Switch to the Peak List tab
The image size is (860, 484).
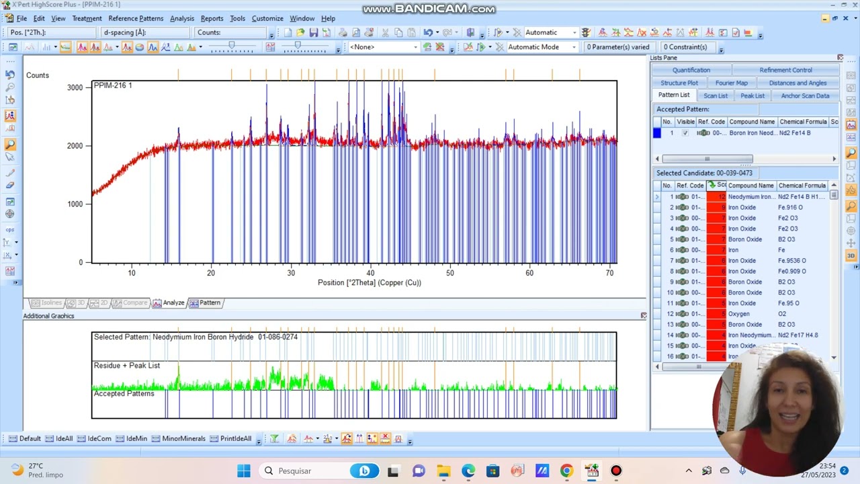click(x=752, y=95)
